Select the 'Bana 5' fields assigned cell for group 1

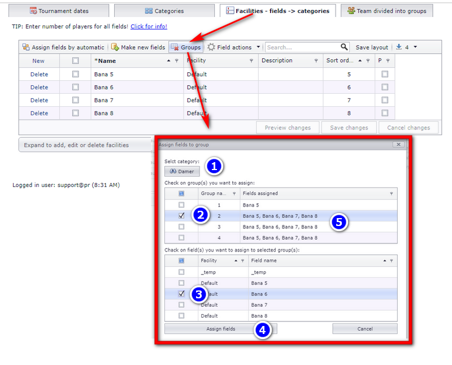coord(319,205)
